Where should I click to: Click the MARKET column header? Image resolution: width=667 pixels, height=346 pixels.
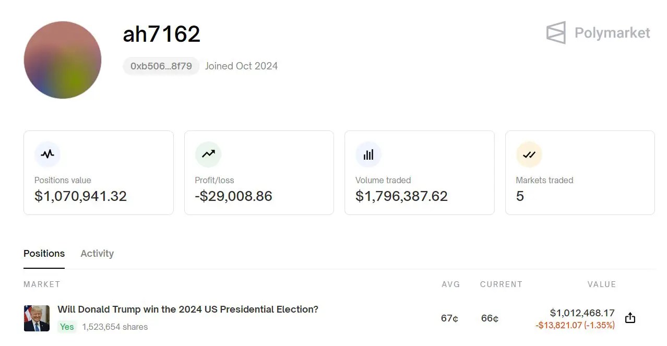click(42, 284)
